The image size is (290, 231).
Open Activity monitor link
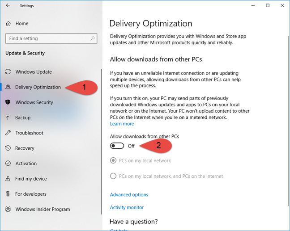[127, 207]
